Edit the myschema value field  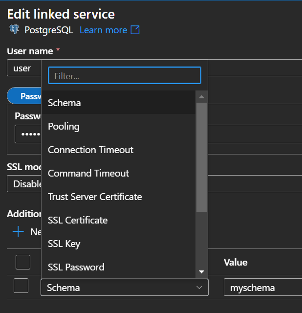point(263,288)
